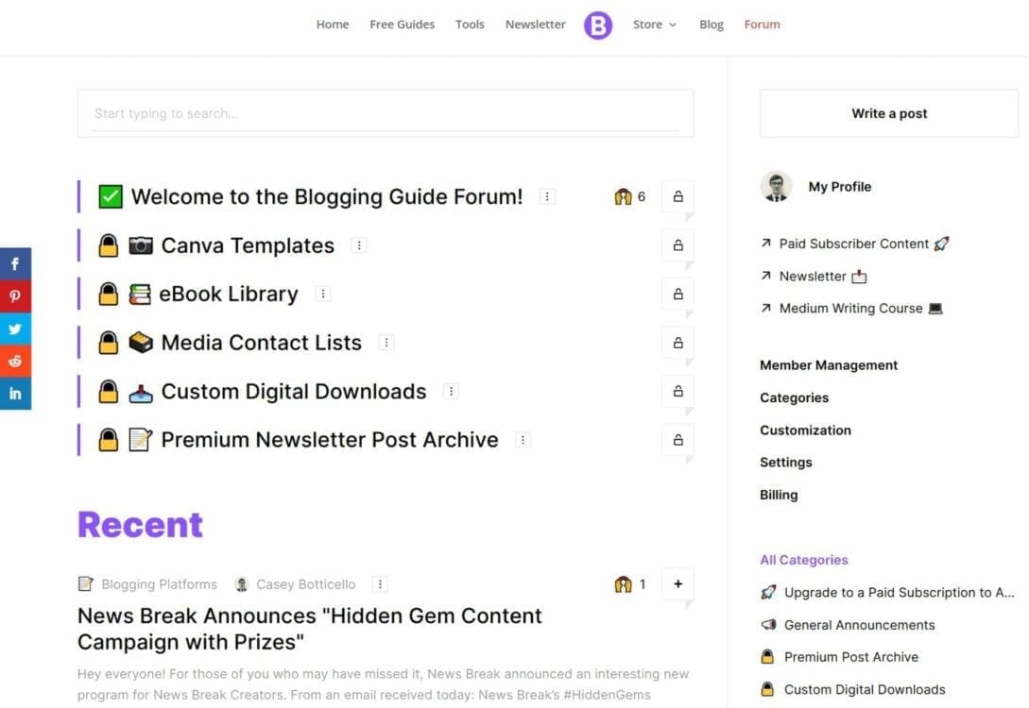Click lock icon on eBook Library row

point(677,294)
